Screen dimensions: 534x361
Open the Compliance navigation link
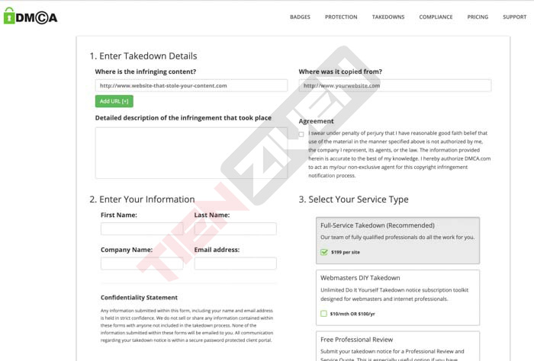(436, 17)
